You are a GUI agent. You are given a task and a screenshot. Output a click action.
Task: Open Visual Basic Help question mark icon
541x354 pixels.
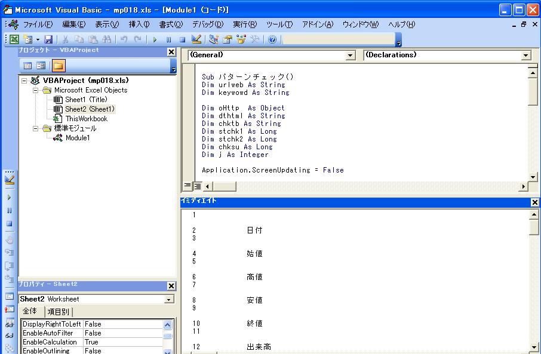tap(272, 39)
